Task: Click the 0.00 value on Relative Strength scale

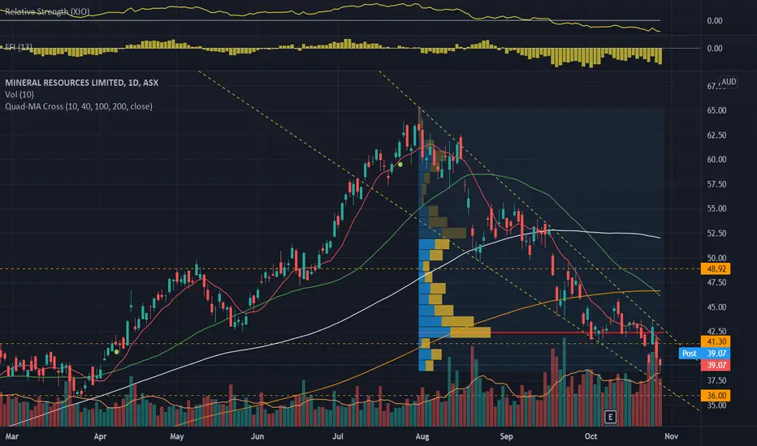Action: [715, 21]
